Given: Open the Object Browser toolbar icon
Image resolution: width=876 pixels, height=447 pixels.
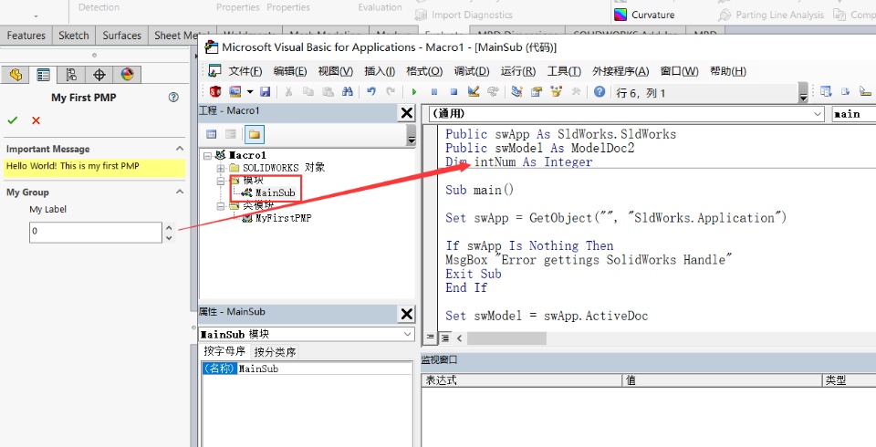Looking at the screenshot, I should 556,91.
